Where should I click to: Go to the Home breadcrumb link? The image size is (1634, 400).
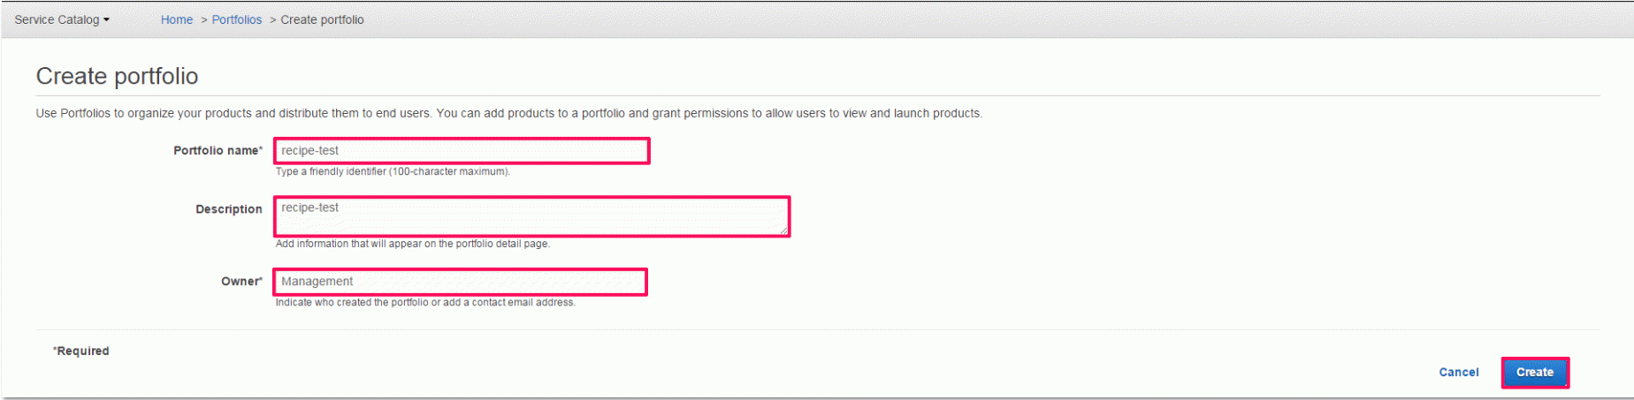coord(177,19)
